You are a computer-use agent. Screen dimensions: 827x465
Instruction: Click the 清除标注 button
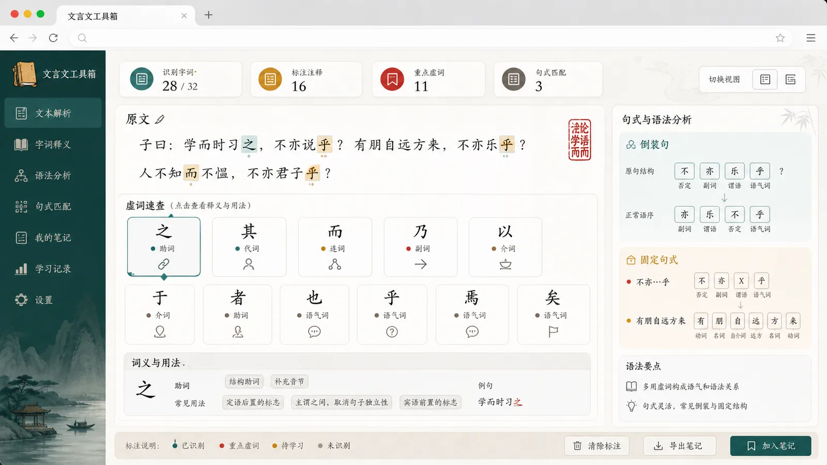(596, 445)
